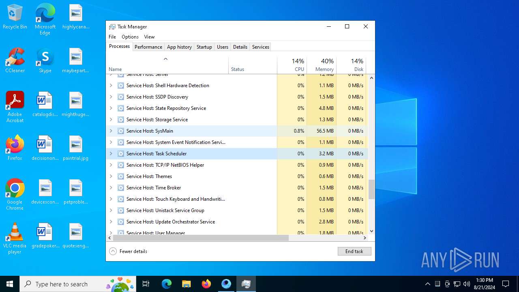This screenshot has width=519, height=292.
Task: Click the Type here to search box
Action: pos(78,284)
